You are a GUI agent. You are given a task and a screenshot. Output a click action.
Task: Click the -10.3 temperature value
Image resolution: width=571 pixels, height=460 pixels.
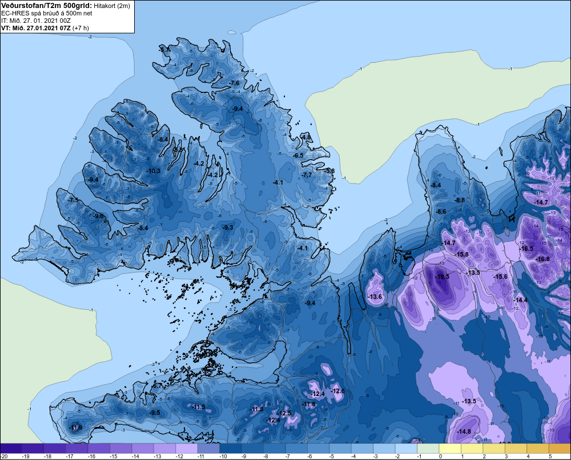(x=153, y=171)
